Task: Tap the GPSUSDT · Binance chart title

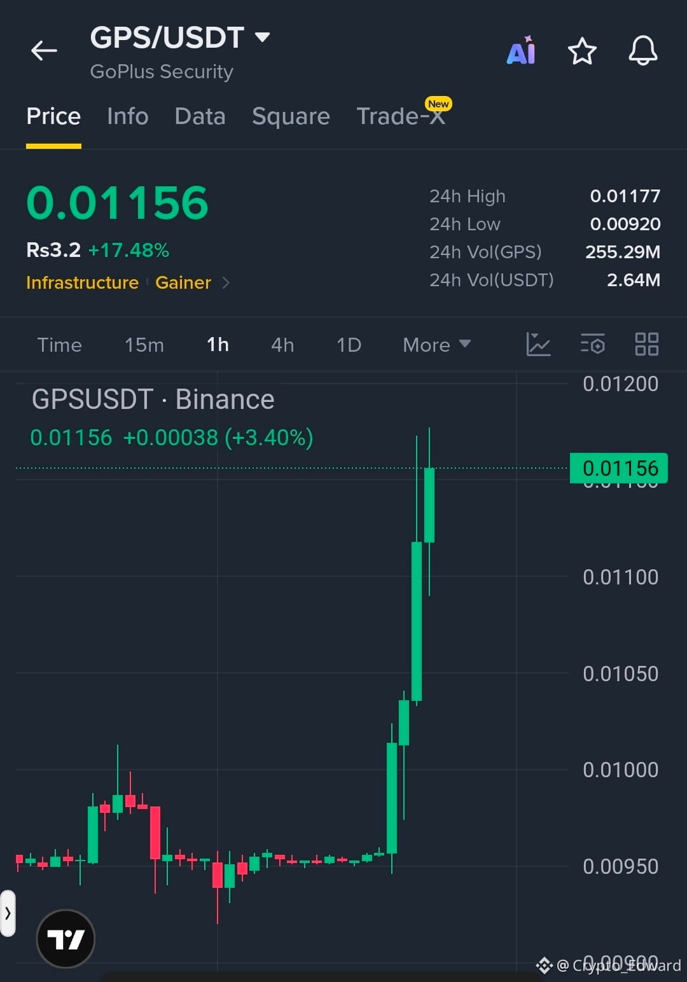Action: [153, 399]
